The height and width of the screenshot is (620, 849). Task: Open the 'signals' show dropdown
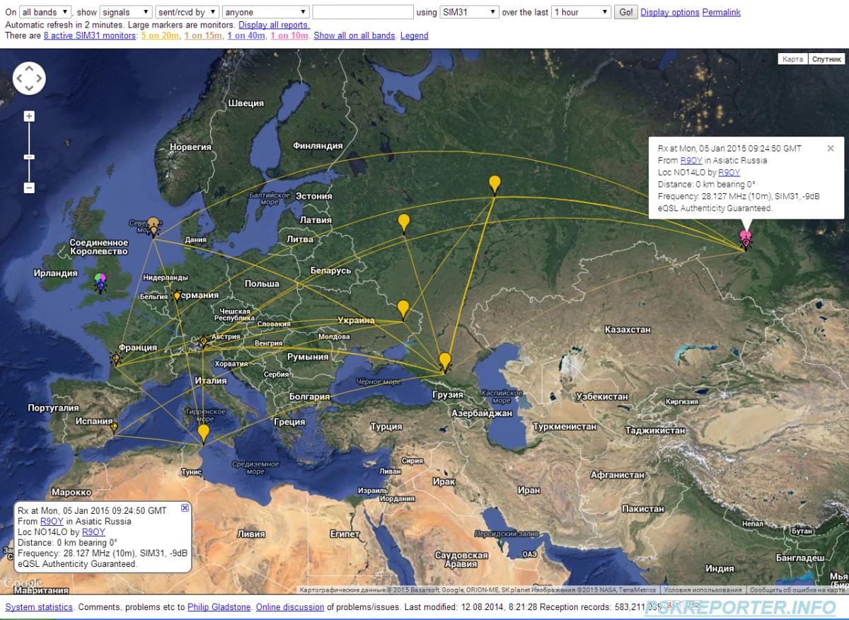coord(126,12)
